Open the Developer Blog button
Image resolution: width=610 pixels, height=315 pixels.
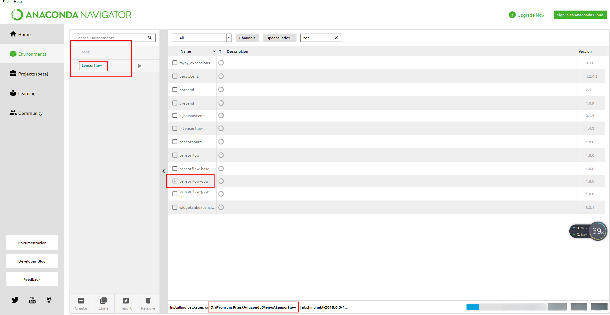tap(32, 261)
